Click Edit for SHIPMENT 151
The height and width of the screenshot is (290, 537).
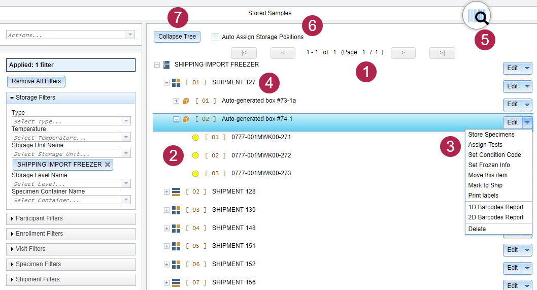pyautogui.click(x=512, y=250)
